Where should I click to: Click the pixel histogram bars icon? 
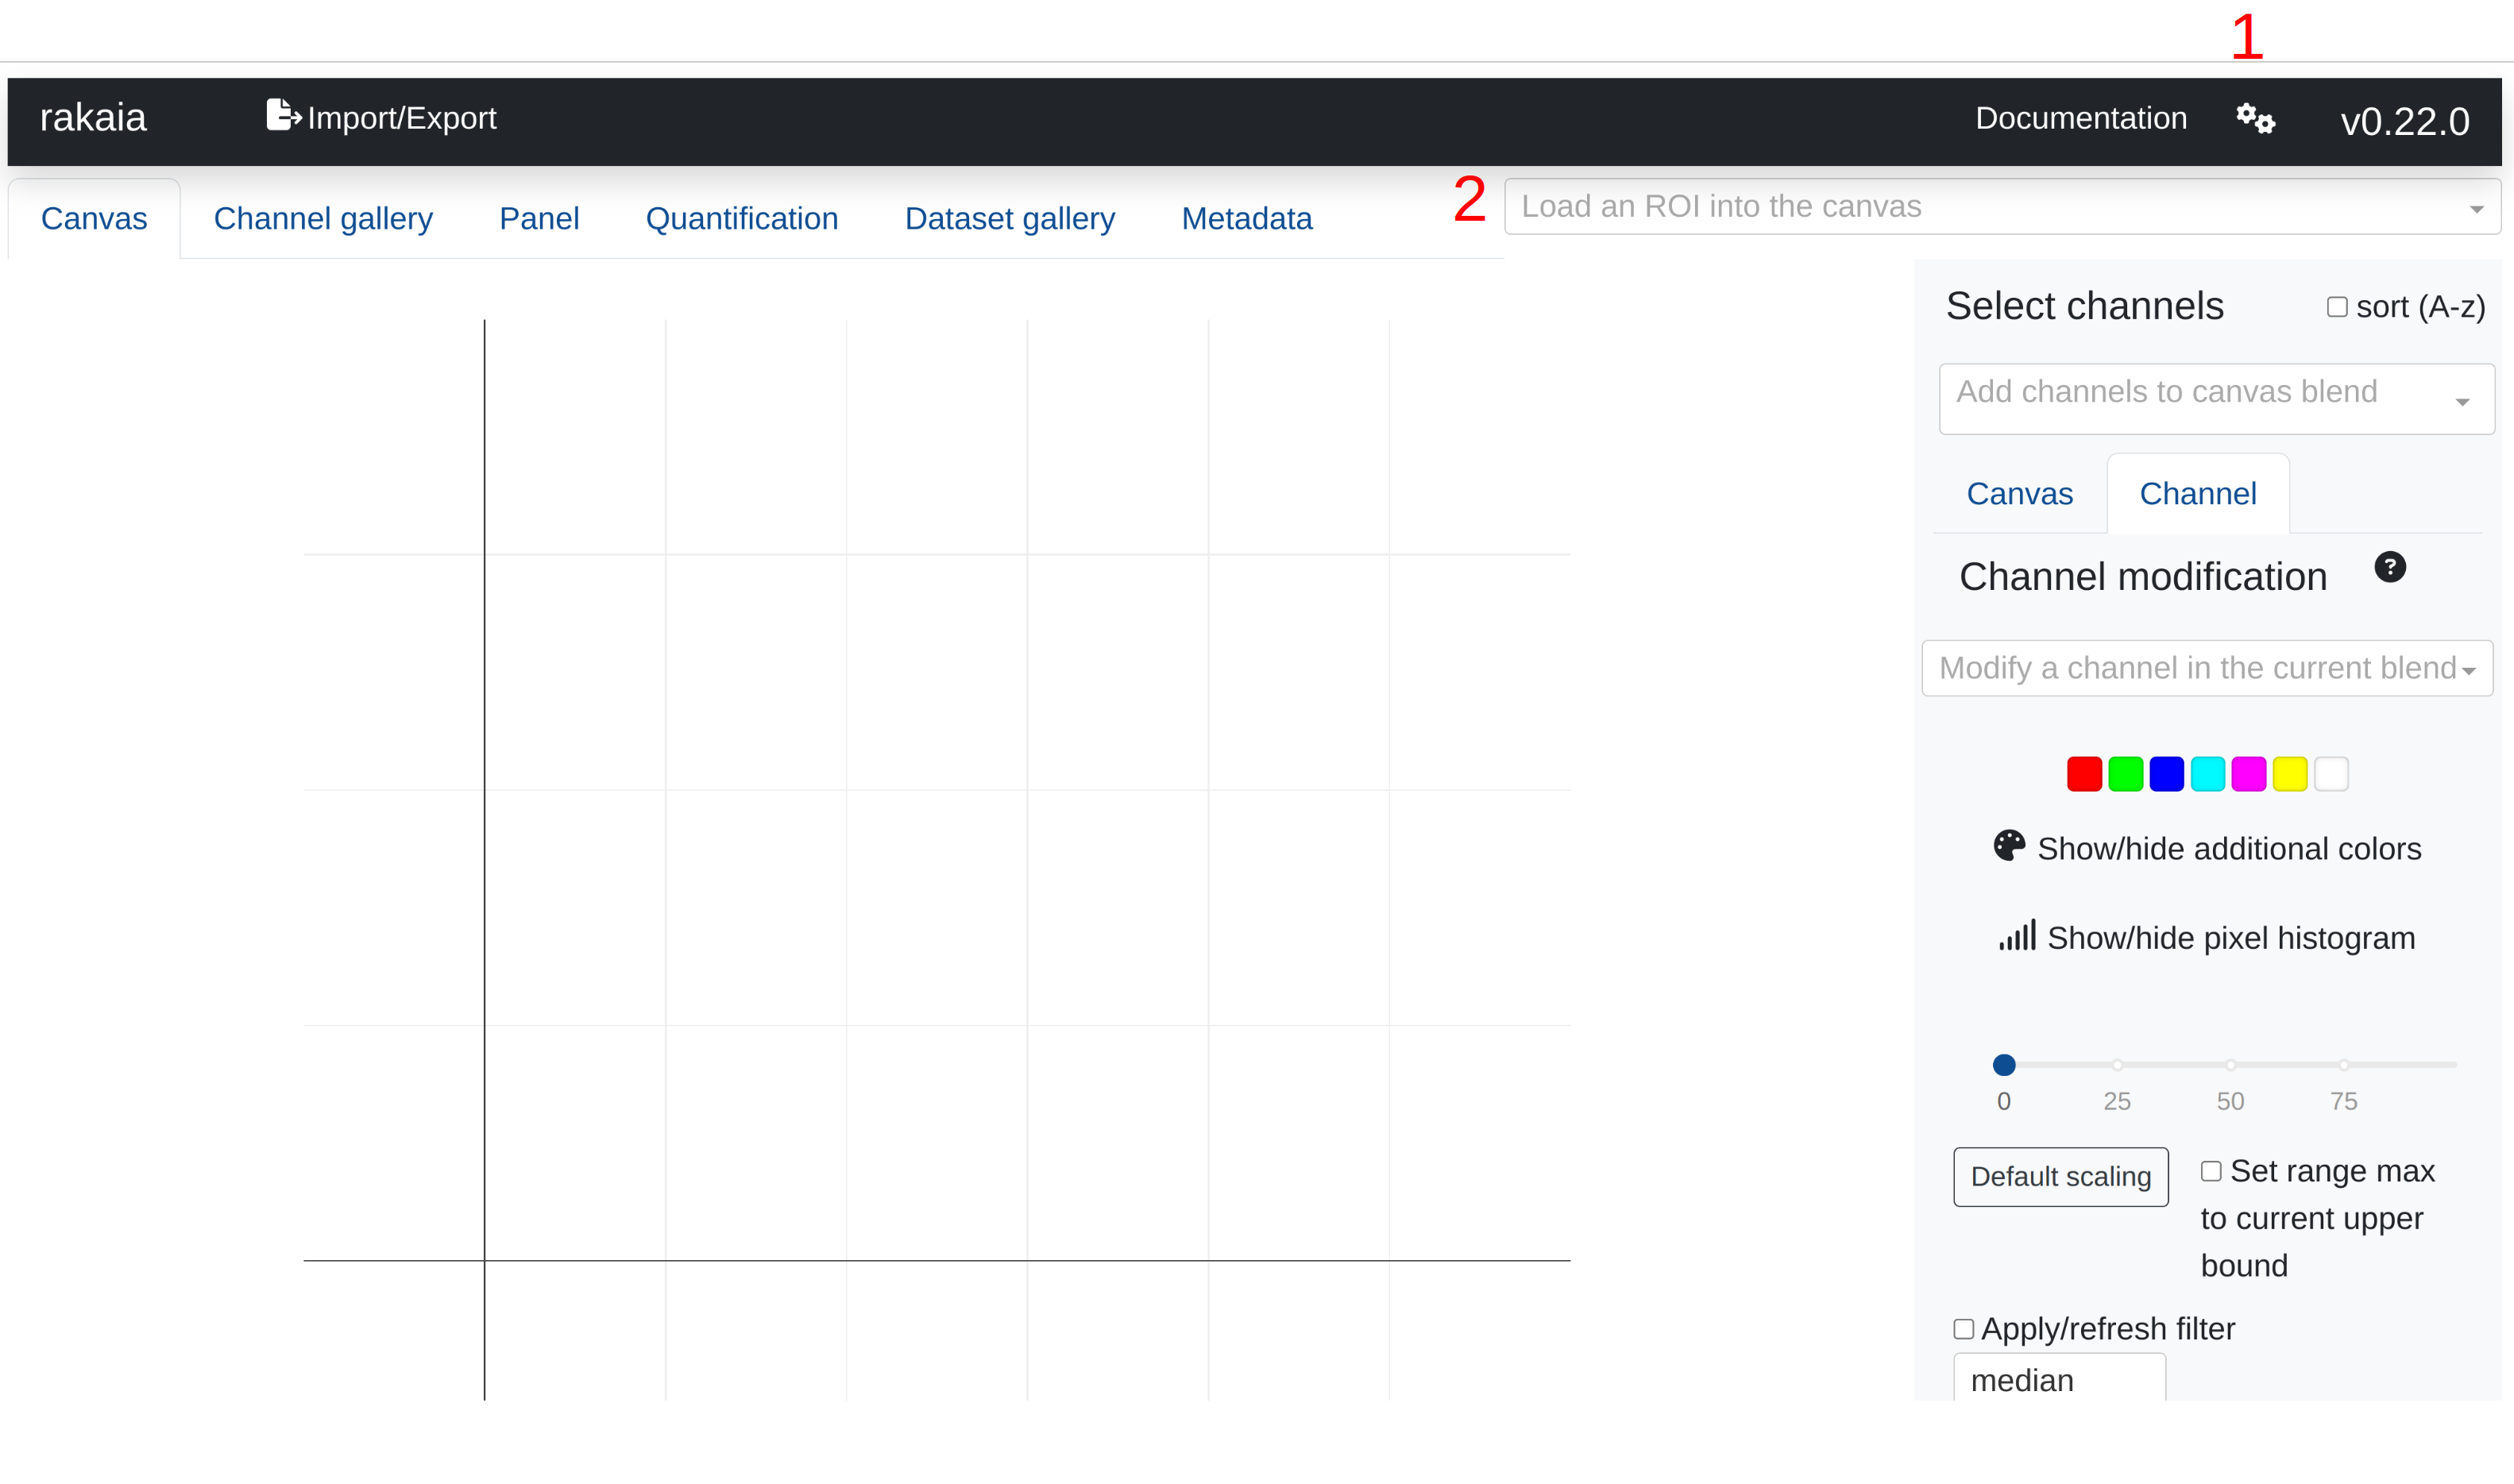[x=2017, y=936]
